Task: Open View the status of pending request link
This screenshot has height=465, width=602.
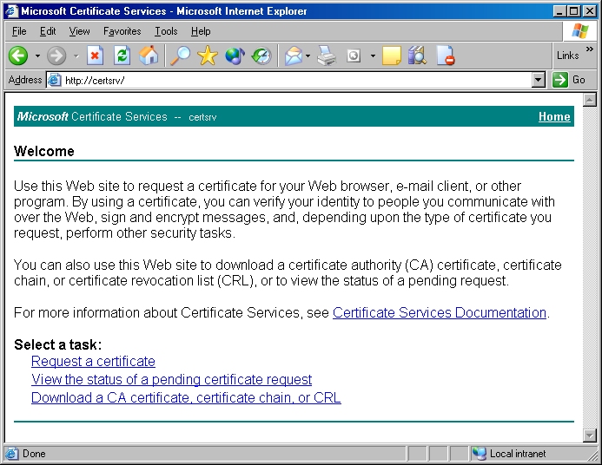Action: pos(172,379)
